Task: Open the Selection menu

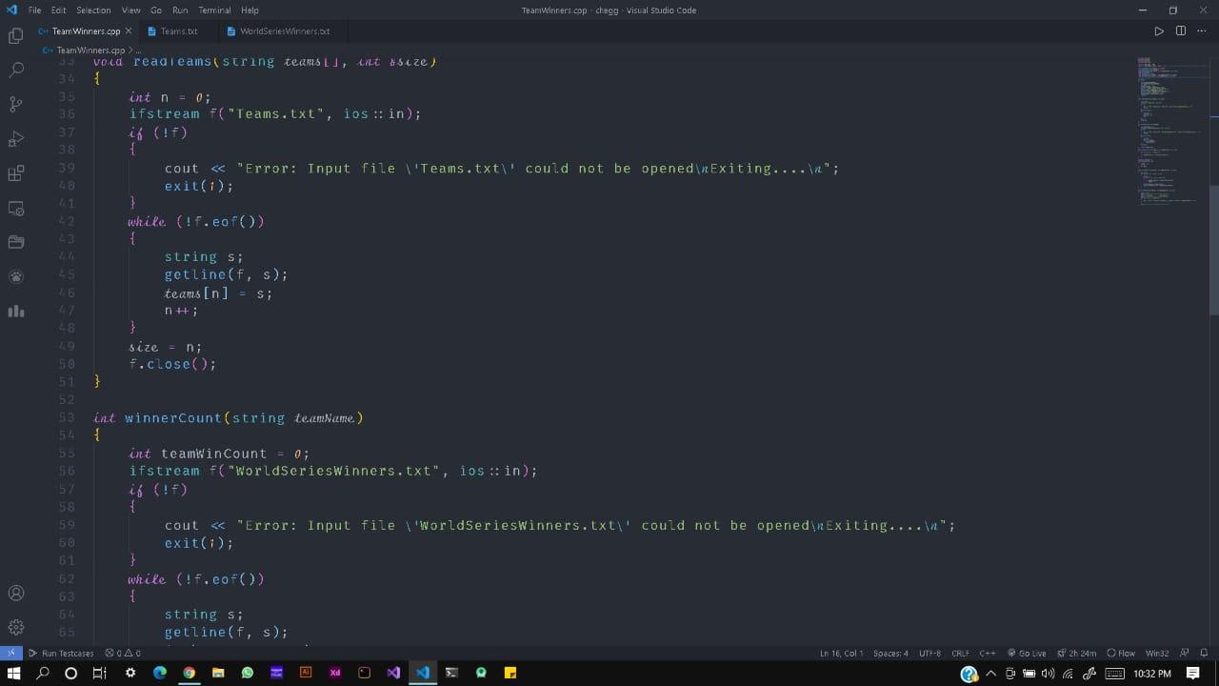Action: 93,10
